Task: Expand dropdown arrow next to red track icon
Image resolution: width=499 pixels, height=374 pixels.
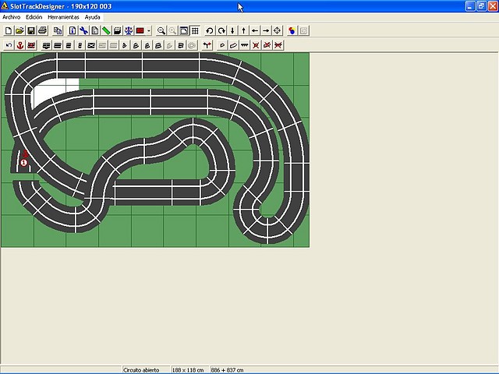Action: (x=149, y=30)
